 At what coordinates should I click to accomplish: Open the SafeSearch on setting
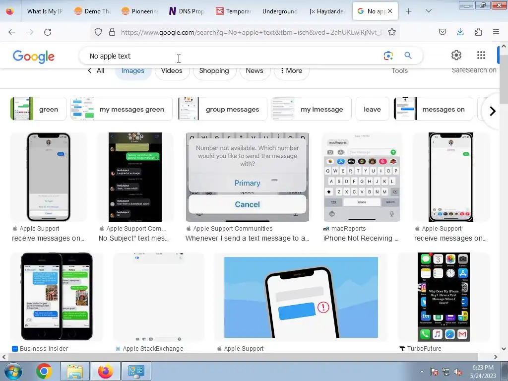click(474, 70)
